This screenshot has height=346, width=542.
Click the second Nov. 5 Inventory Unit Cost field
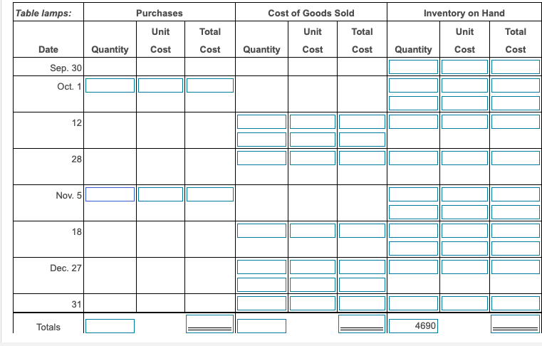[464, 212]
